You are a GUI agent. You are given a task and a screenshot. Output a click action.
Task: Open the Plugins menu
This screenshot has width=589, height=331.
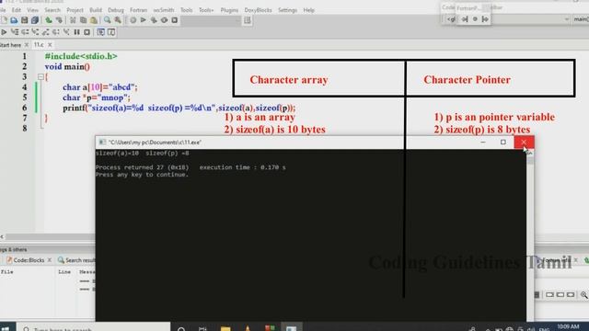pyautogui.click(x=229, y=10)
